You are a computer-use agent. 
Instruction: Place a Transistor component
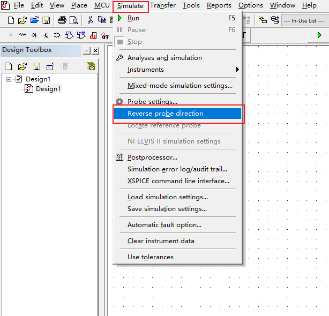tap(46, 35)
